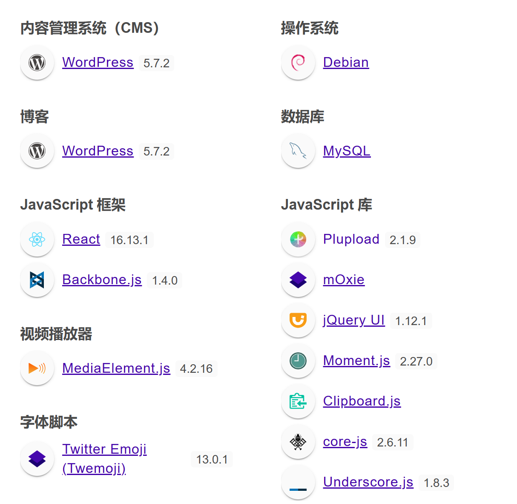Click the 5.7.2 version badge in the 博客 section

coord(156,152)
